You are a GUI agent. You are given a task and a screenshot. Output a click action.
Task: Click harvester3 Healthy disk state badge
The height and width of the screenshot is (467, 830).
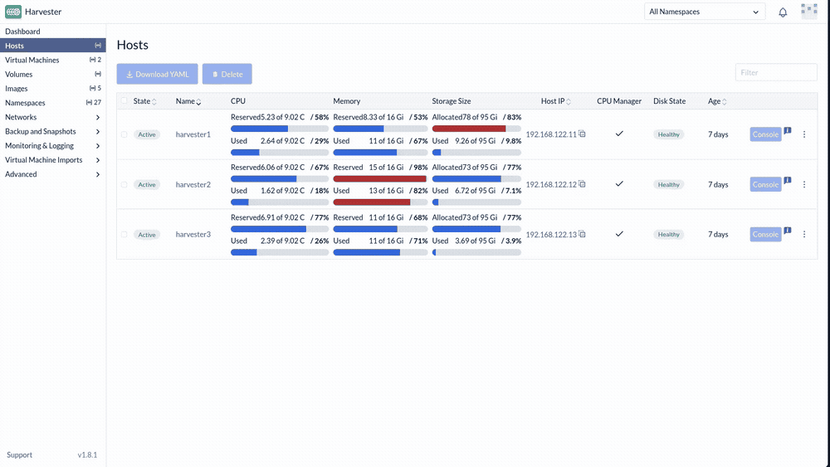(668, 234)
